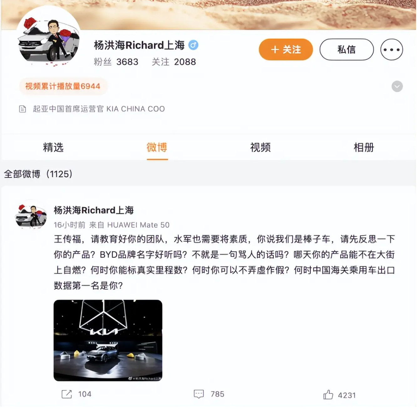Image resolution: width=417 pixels, height=415 pixels.
Task: Open the KIA car stage photo thumbnail
Action: pos(108,341)
